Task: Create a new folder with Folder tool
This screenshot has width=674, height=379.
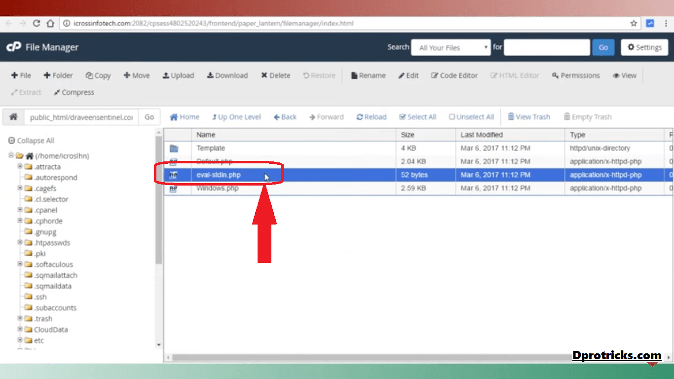Action: [x=58, y=76]
